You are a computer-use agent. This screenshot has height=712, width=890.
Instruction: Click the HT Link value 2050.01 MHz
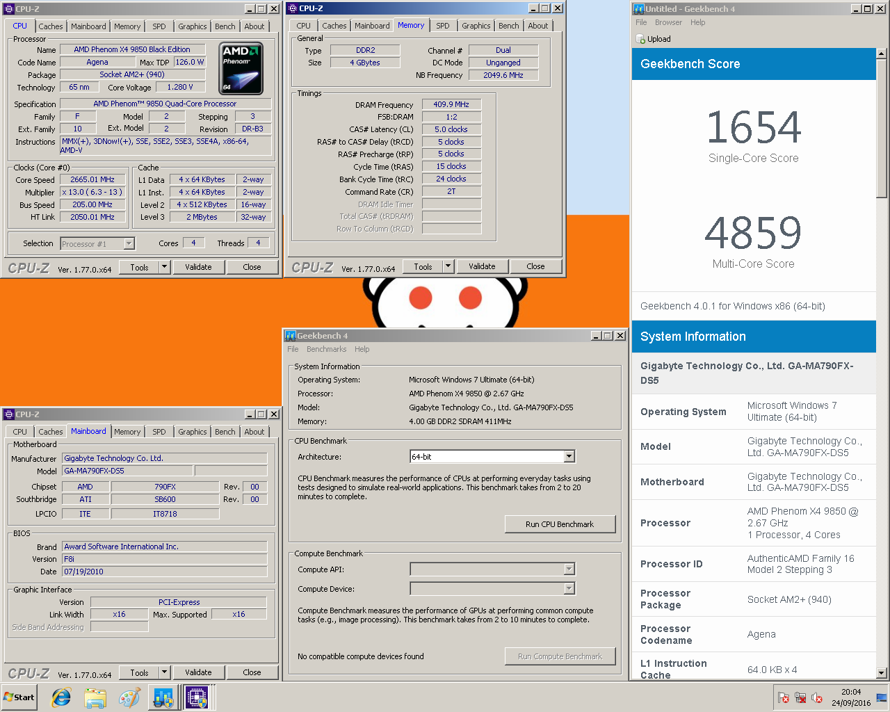(92, 217)
